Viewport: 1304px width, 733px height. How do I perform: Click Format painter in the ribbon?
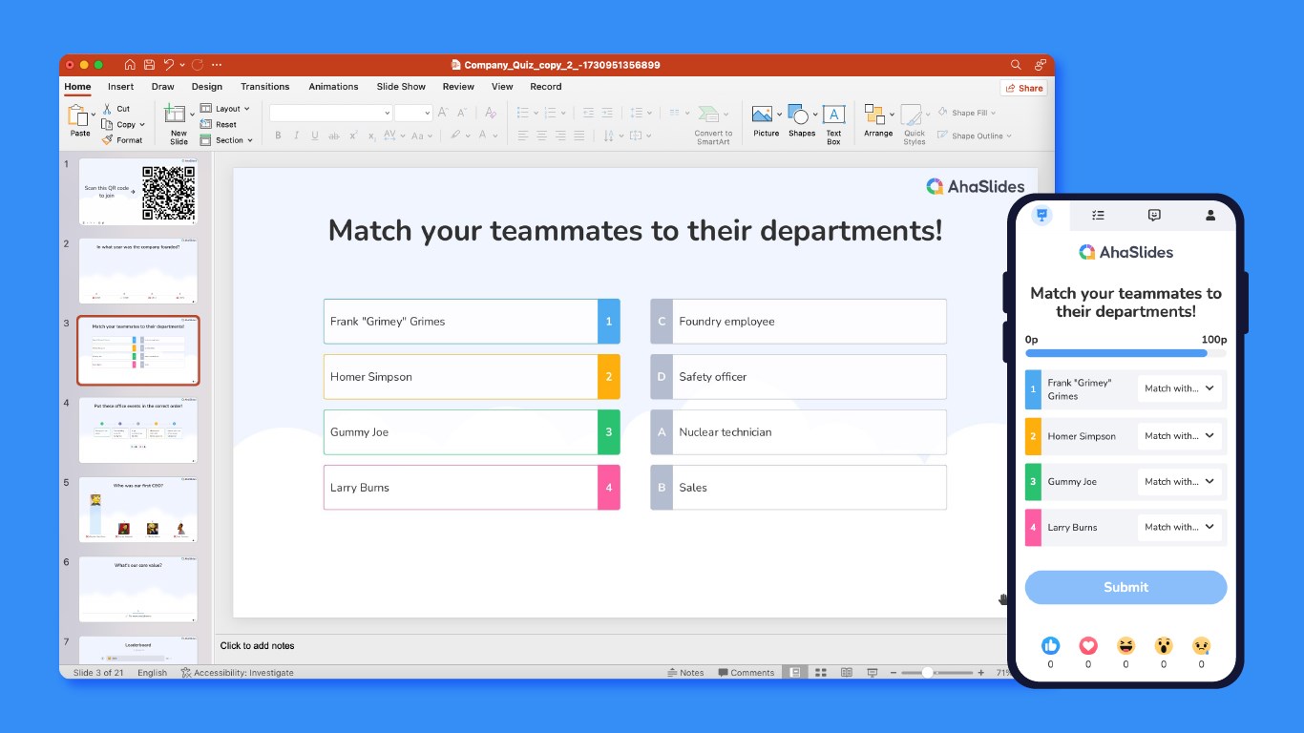[122, 140]
